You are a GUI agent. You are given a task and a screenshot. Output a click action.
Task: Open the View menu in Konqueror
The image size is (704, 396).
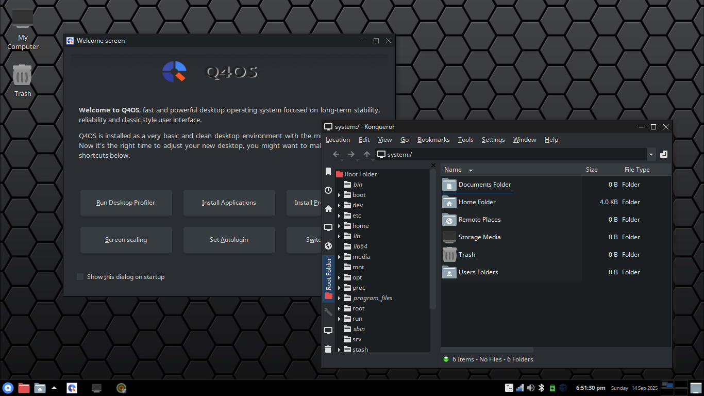coord(385,140)
